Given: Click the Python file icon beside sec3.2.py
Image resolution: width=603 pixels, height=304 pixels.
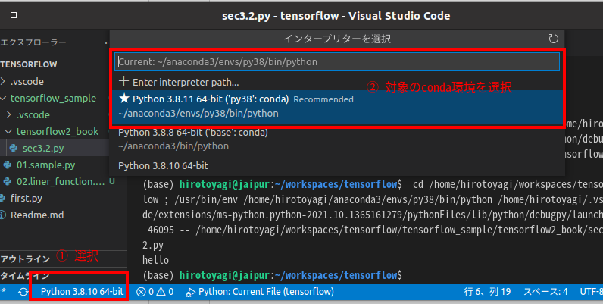Looking at the screenshot, I should pyautogui.click(x=16, y=148).
